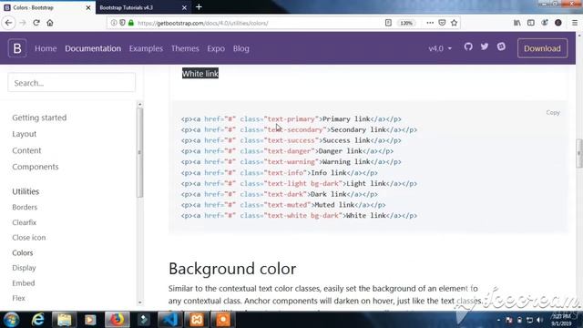Open the Borders utilities link
The width and height of the screenshot is (583, 328).
(x=25, y=207)
